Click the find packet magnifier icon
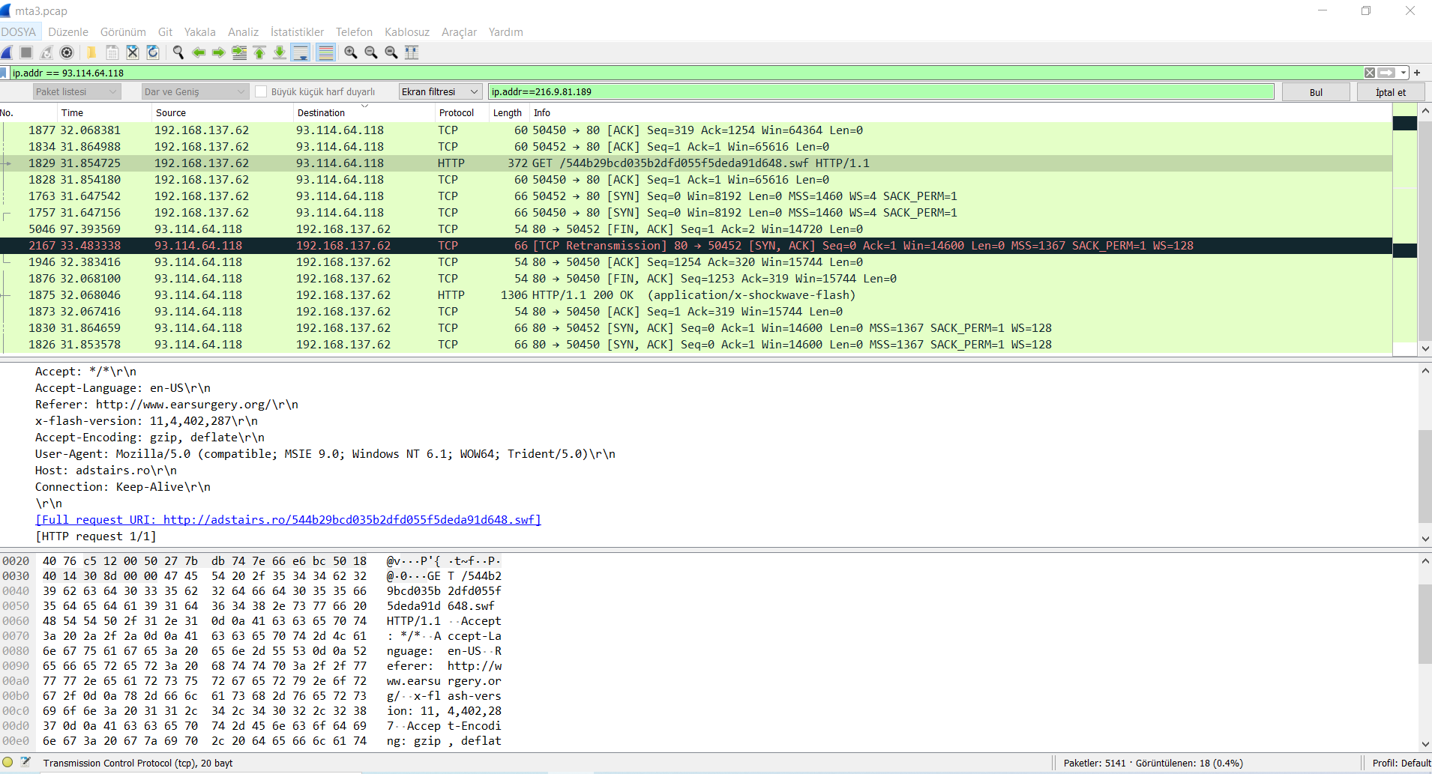This screenshot has width=1432, height=774. coord(178,52)
